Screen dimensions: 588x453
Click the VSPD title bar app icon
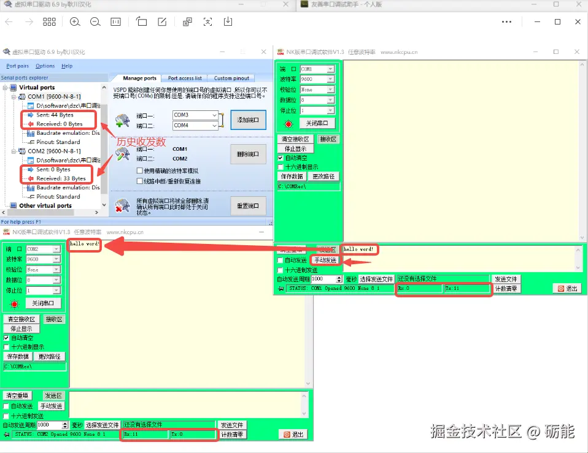coord(6,51)
